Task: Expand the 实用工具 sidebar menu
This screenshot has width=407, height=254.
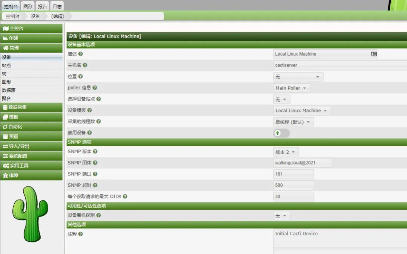Action: point(31,166)
